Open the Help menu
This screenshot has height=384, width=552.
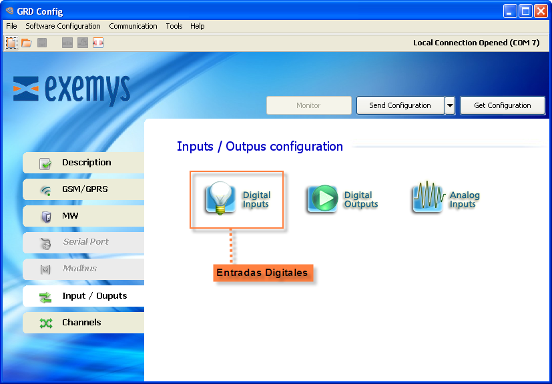[197, 26]
